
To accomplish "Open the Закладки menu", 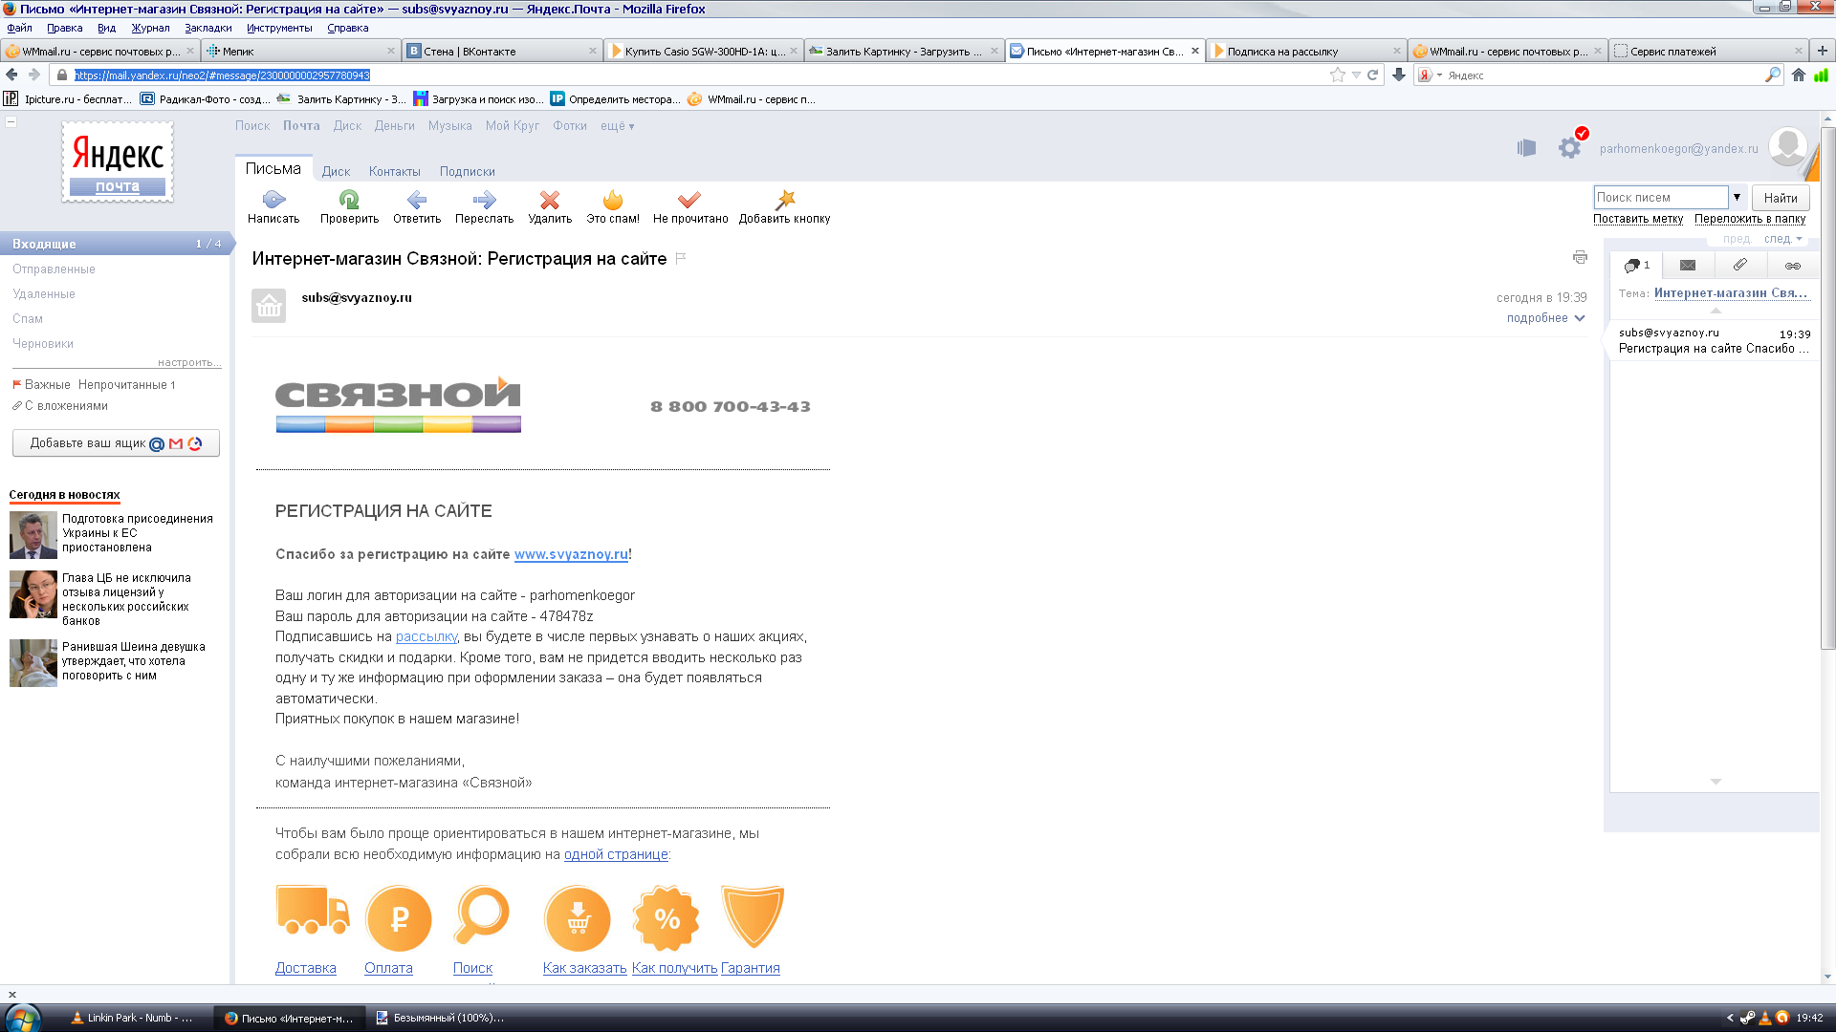I will 208,28.
